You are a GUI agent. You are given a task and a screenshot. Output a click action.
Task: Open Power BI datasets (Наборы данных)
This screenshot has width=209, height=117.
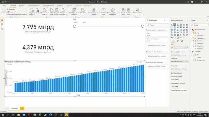[44, 12]
